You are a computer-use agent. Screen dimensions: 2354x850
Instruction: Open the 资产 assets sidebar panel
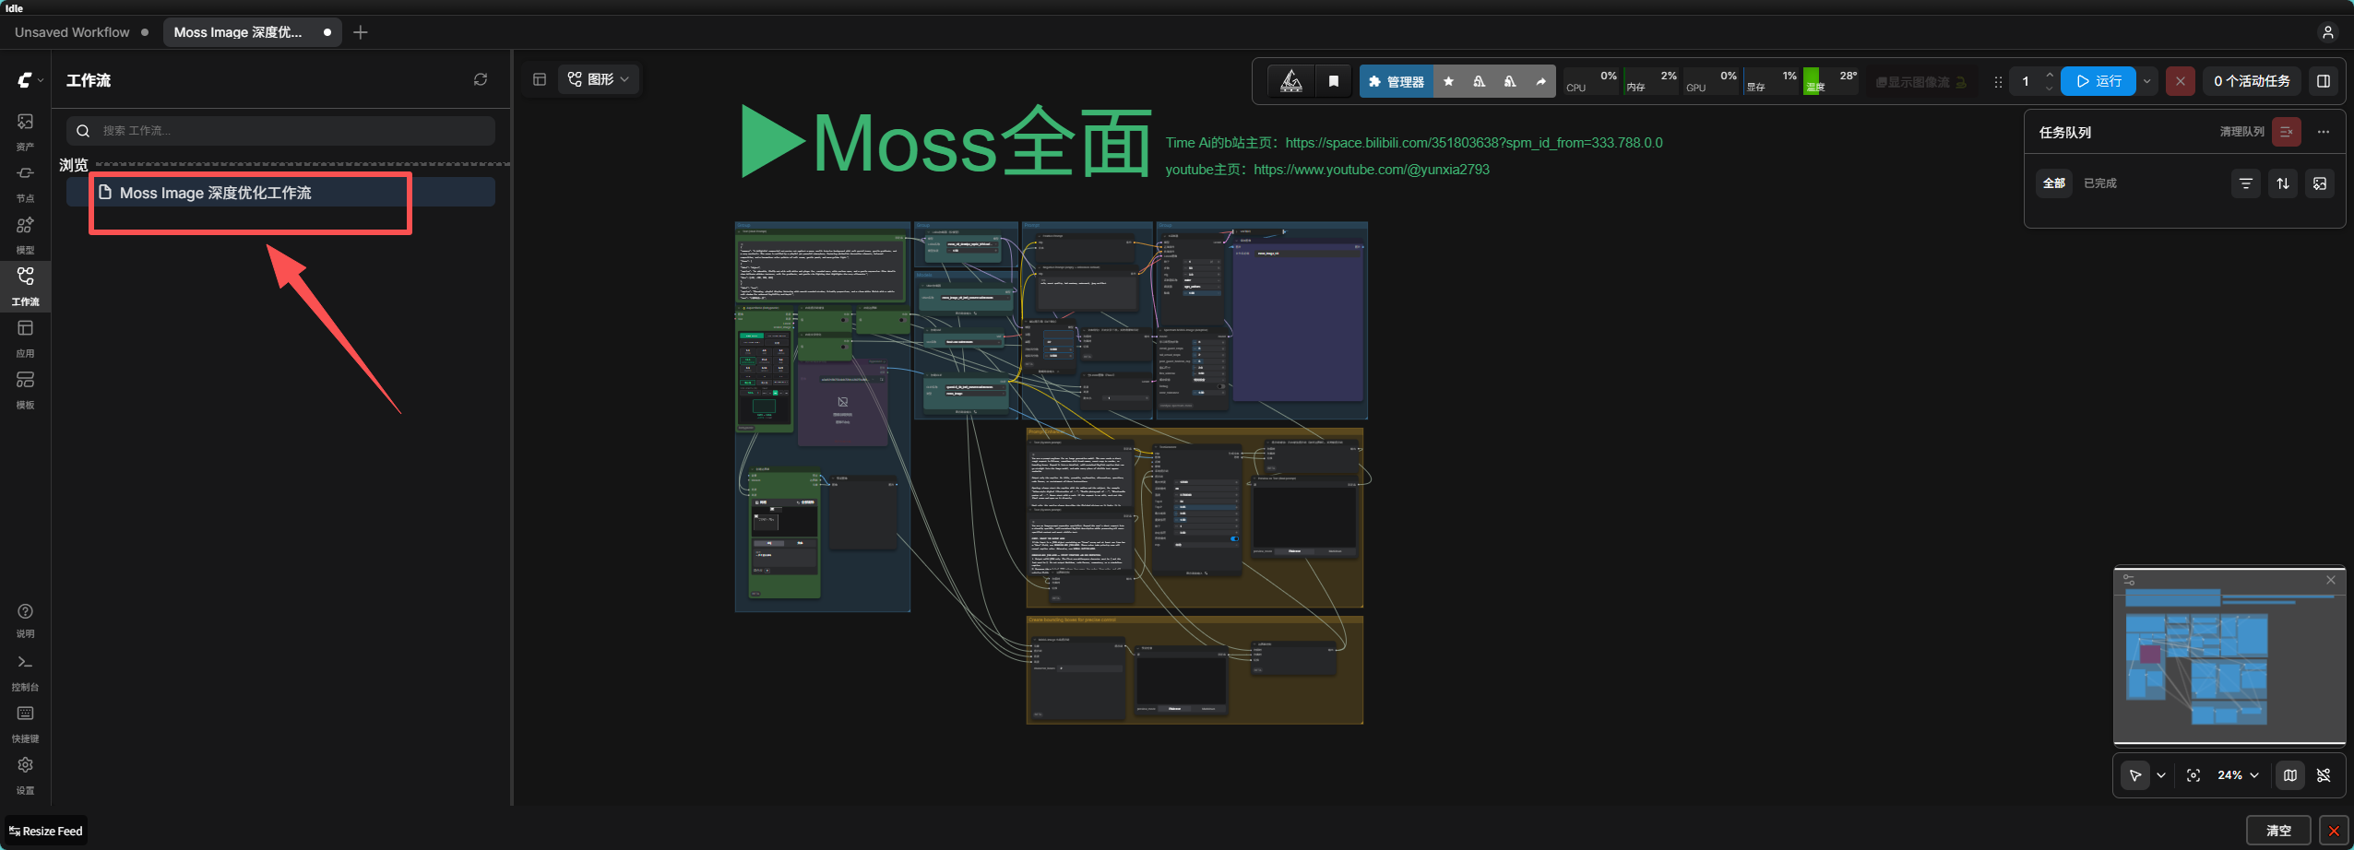point(25,131)
